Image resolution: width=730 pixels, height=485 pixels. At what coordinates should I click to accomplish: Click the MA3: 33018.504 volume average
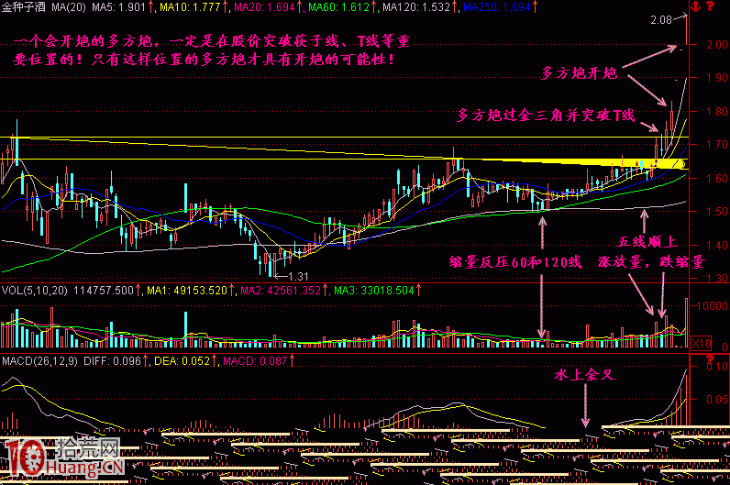(x=374, y=291)
